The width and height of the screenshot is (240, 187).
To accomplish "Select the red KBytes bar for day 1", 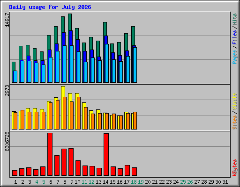I will (x=15, y=173).
